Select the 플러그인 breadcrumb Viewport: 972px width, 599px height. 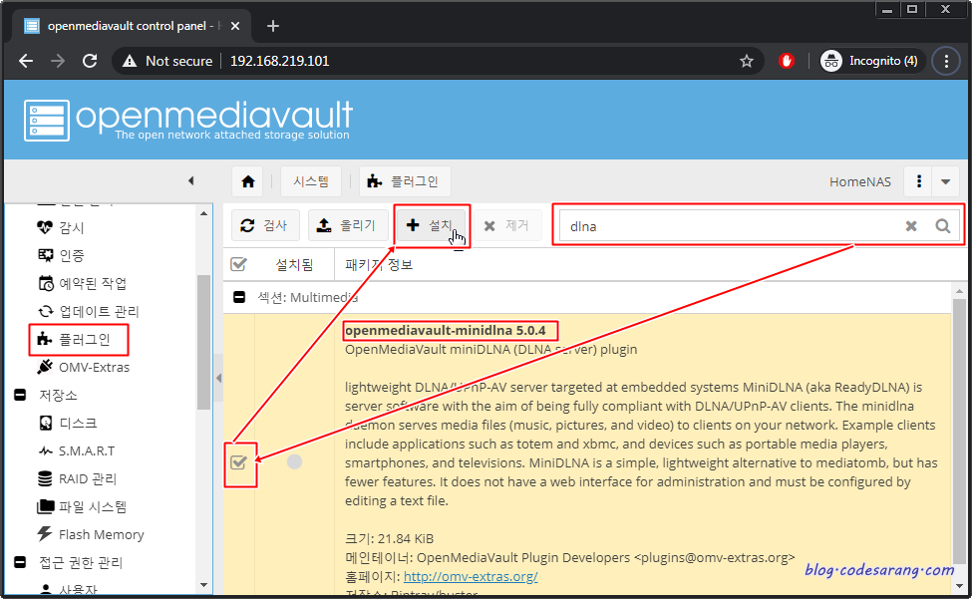404,181
